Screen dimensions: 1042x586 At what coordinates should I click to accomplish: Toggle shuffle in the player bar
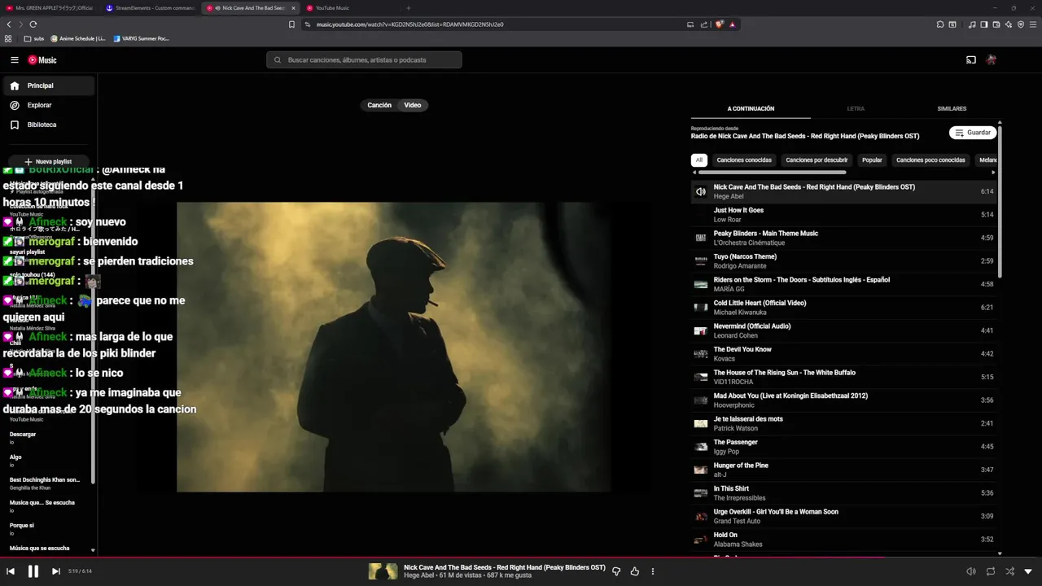tap(1010, 571)
